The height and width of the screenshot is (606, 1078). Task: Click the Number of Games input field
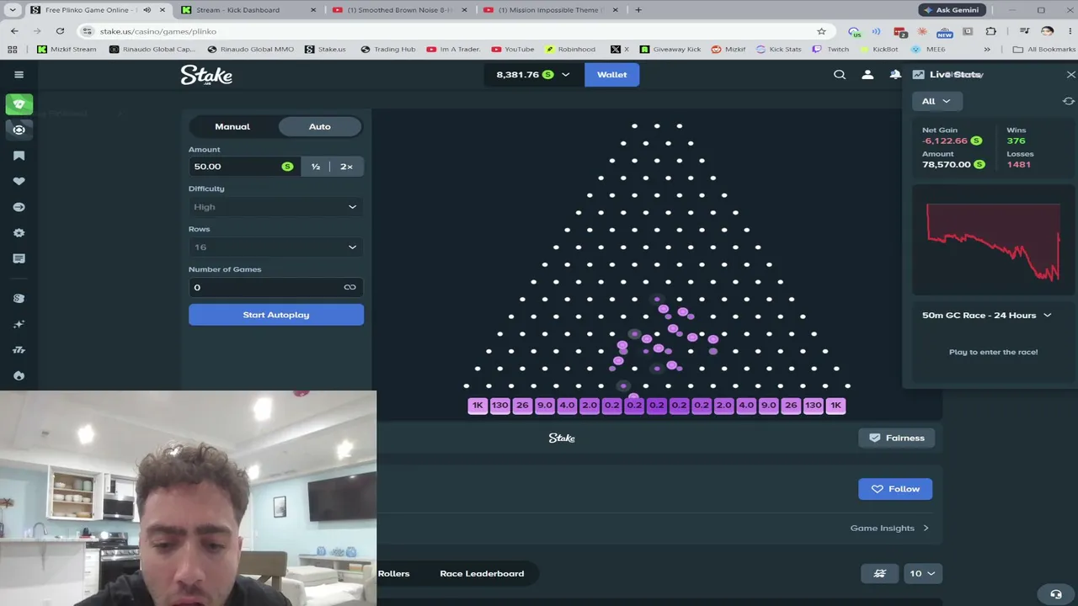pos(275,288)
